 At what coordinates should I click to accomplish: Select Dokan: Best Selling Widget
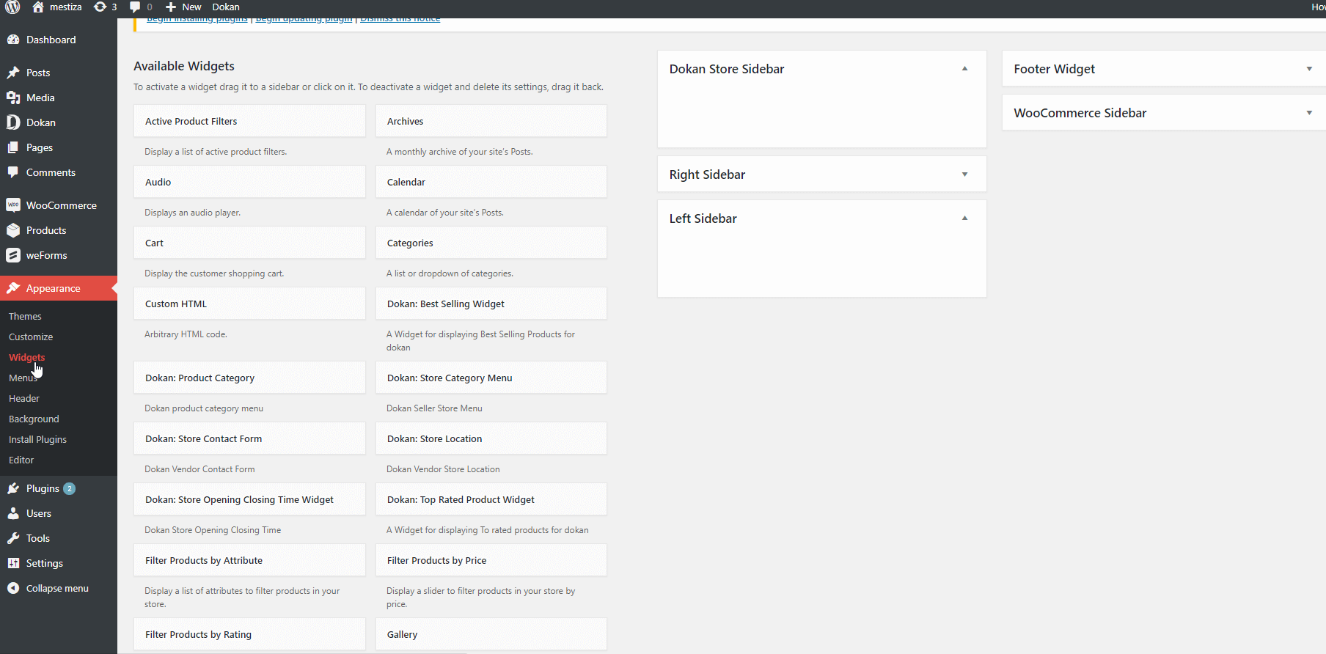point(491,304)
